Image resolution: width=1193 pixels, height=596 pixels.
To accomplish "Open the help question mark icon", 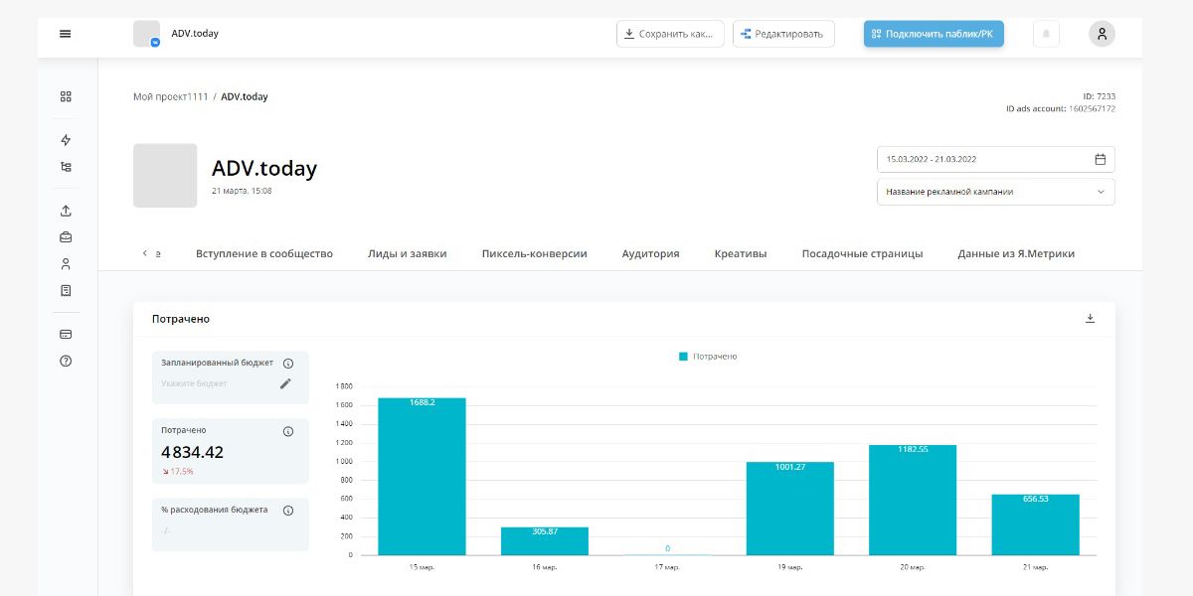I will (66, 361).
